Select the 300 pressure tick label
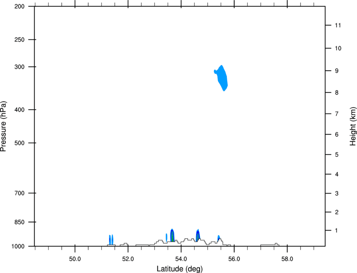 [19, 67]
